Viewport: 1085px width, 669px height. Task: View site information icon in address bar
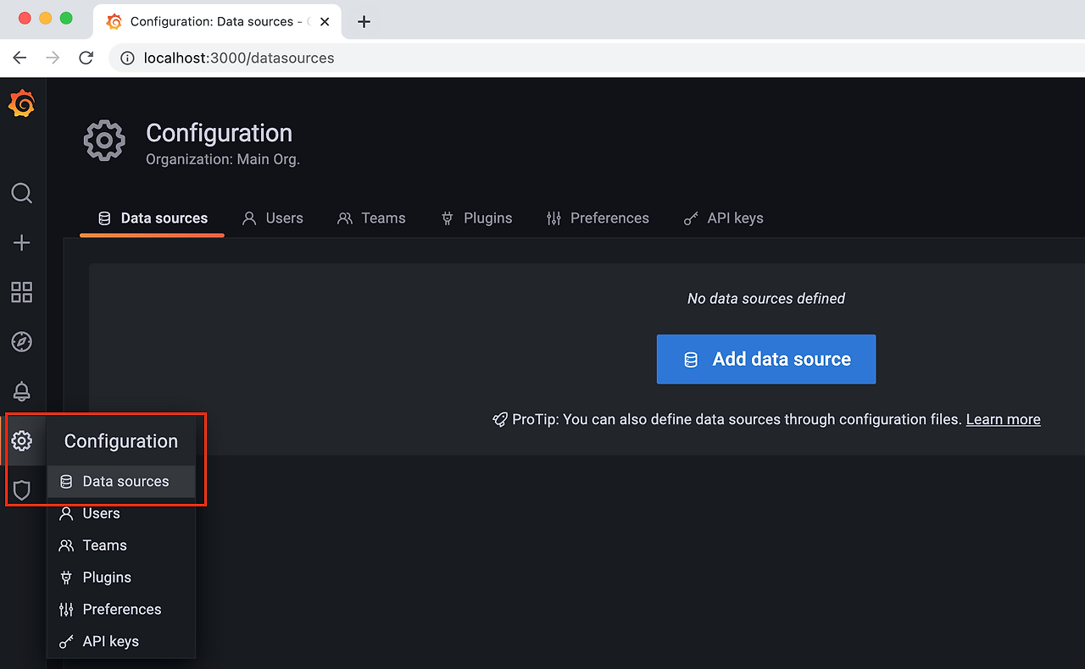click(x=128, y=58)
